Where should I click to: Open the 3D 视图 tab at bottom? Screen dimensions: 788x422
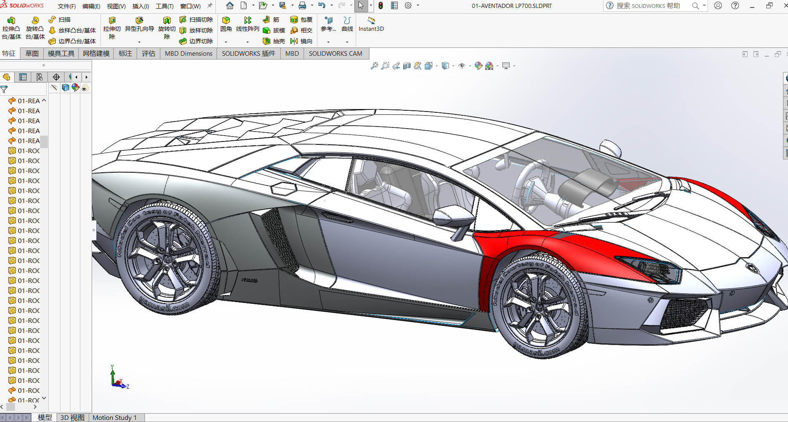(72, 417)
